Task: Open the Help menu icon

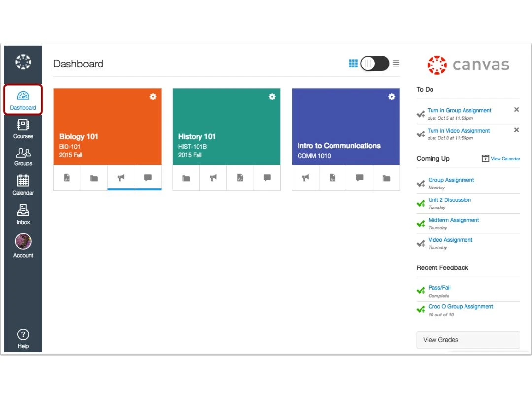Action: (x=23, y=338)
